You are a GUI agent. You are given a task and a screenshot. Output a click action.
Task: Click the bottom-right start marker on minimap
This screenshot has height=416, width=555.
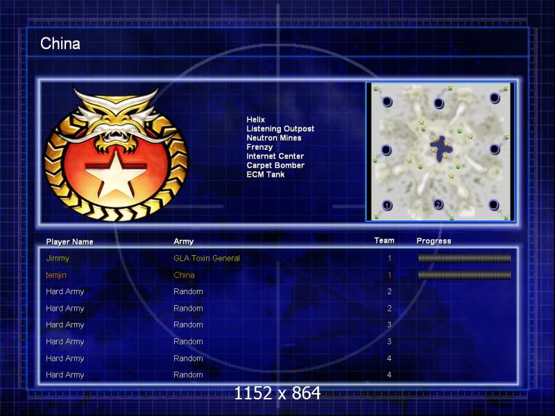click(x=493, y=205)
